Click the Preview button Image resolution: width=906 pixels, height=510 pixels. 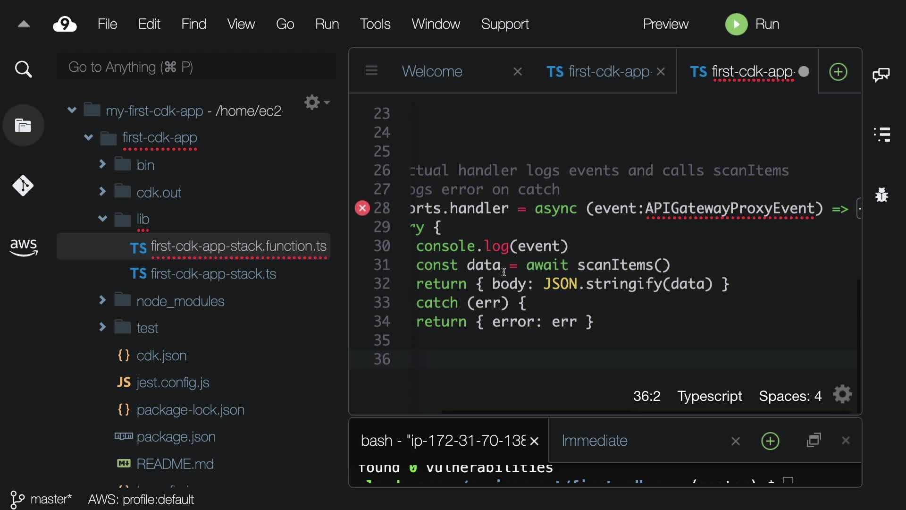(x=665, y=24)
